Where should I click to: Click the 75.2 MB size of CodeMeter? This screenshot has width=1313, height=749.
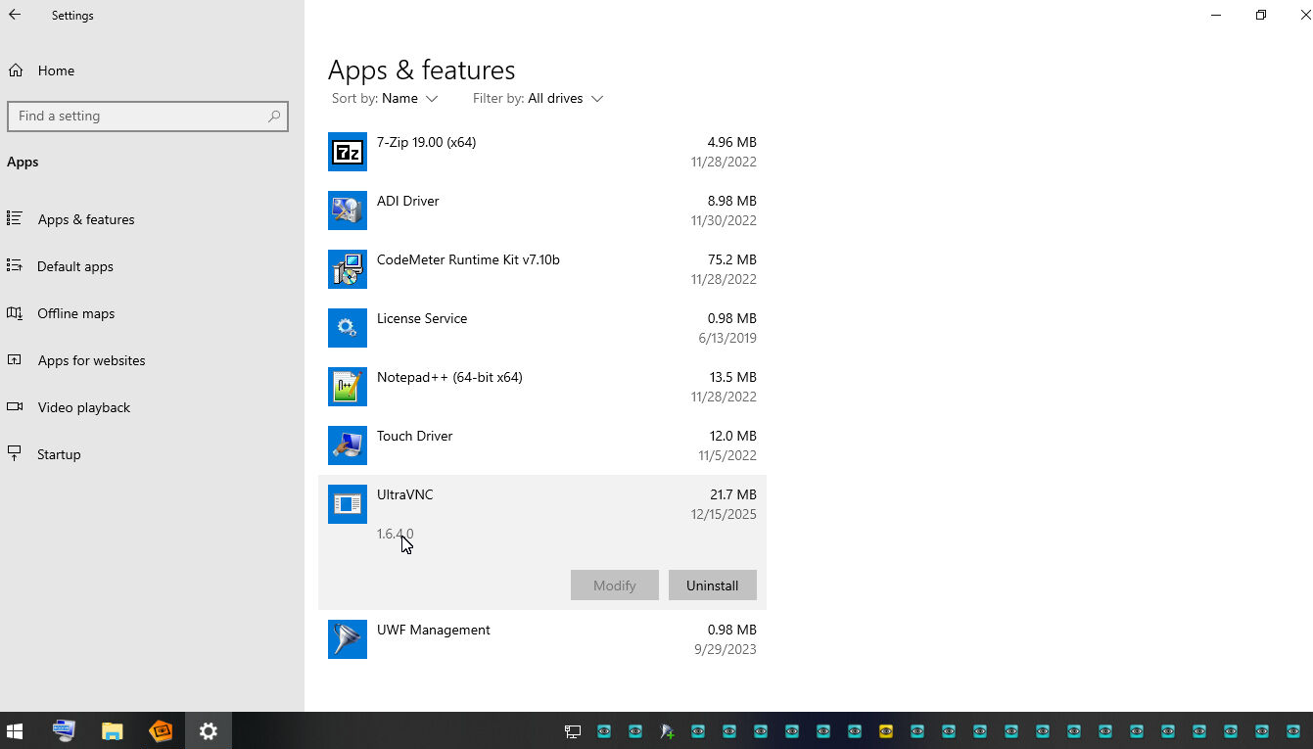click(732, 259)
